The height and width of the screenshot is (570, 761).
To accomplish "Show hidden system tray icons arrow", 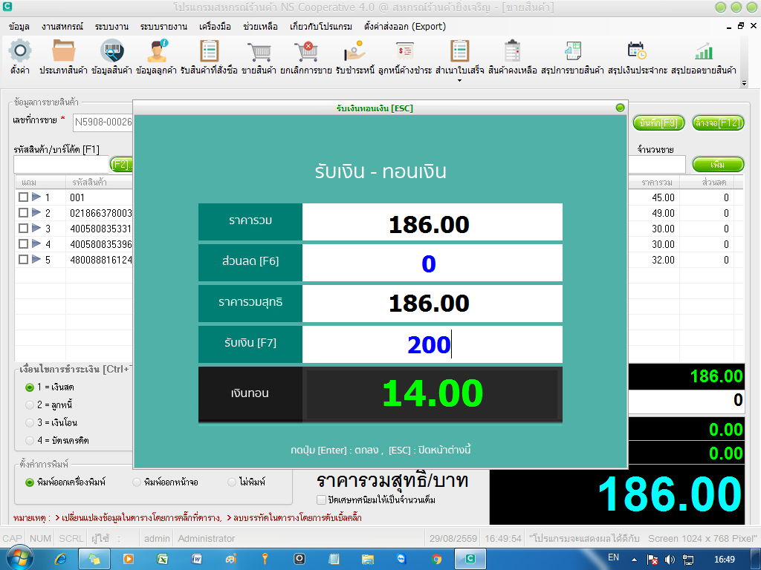I will click(x=634, y=560).
